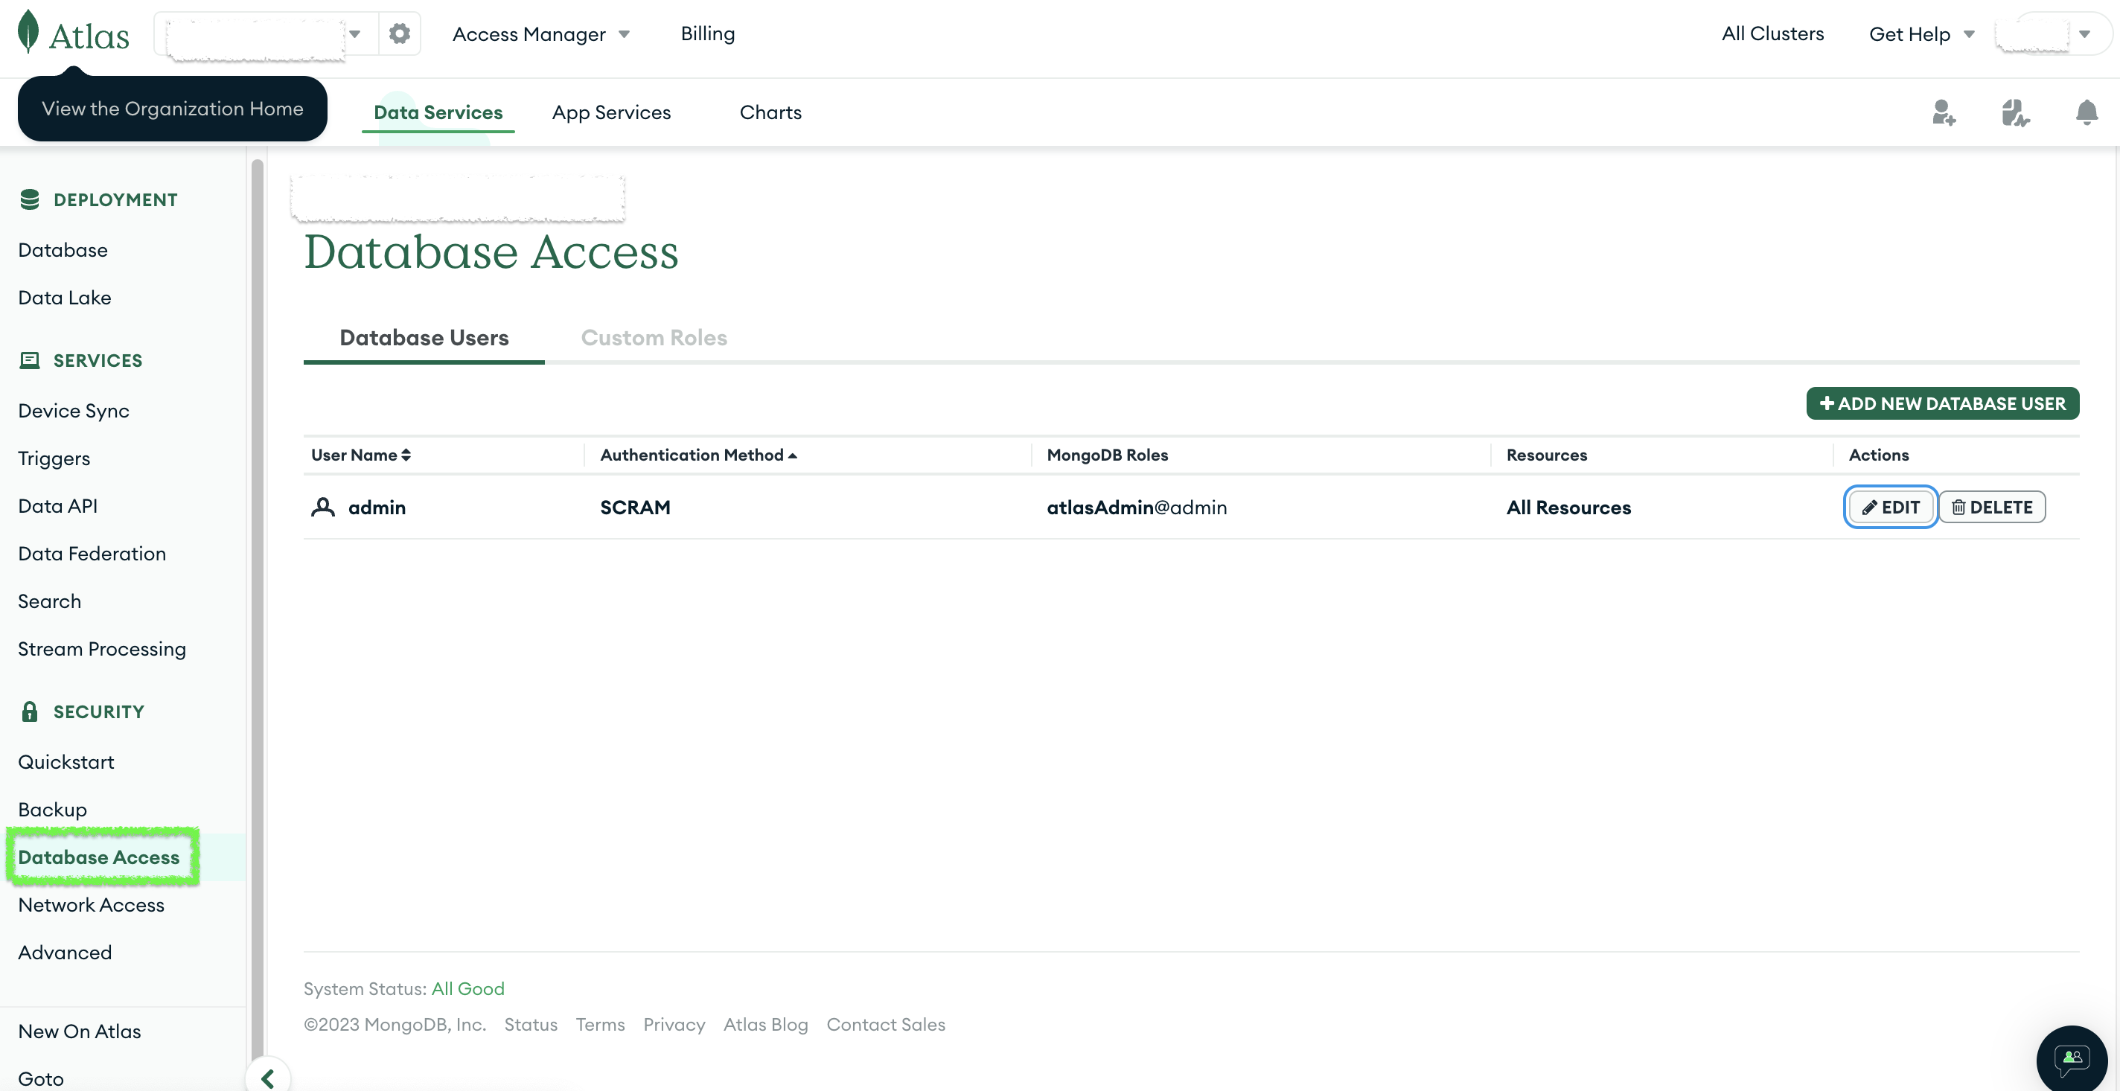Open Data Federation in the sidebar
This screenshot has width=2120, height=1091.
92,554
